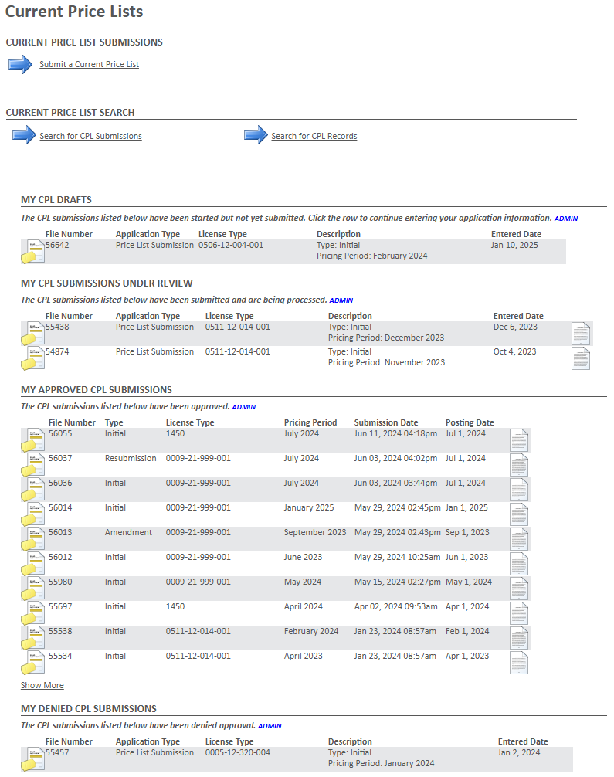Open the file icon for approved file 56013
The image size is (614, 777).
pos(32,539)
